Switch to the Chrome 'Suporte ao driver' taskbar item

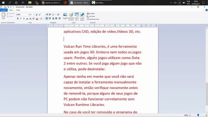pos(51,3)
